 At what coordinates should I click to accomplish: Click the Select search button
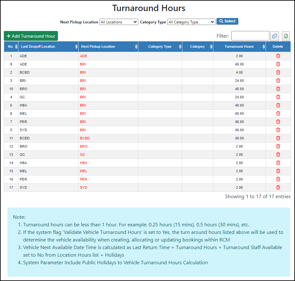click(x=227, y=21)
